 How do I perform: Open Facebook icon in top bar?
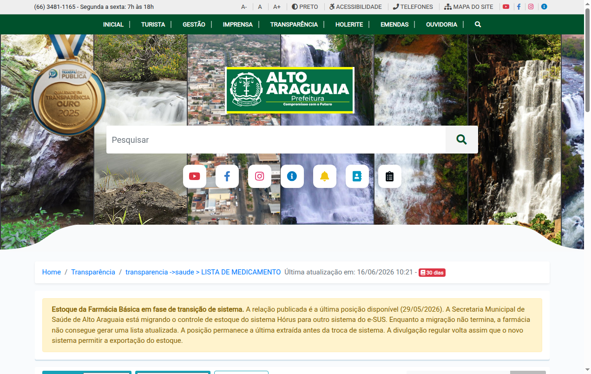[519, 7]
